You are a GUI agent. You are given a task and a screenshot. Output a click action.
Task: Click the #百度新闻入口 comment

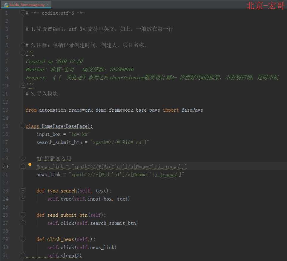[x=54, y=158]
